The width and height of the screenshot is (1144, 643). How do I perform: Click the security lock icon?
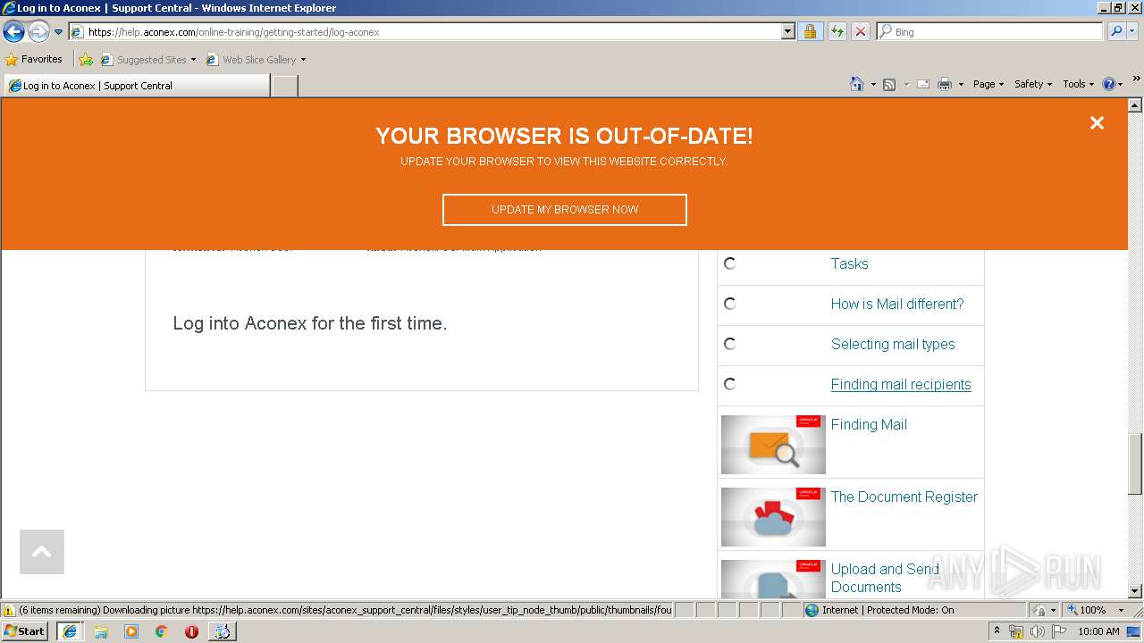click(810, 32)
